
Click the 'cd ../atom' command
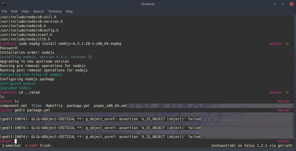tap(29, 92)
